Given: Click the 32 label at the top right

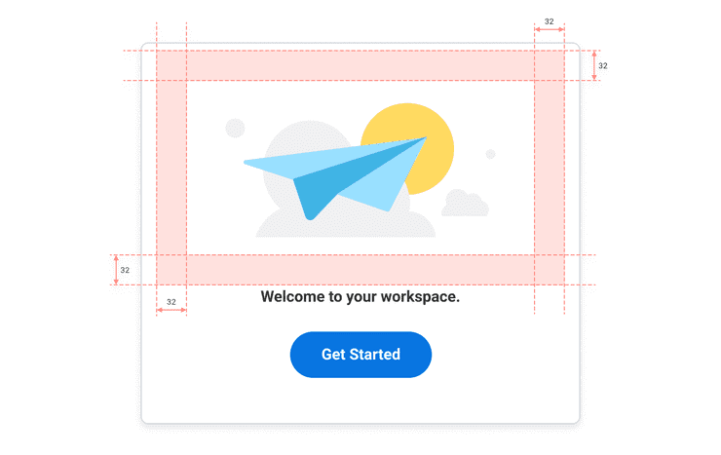Looking at the screenshot, I should click(549, 21).
